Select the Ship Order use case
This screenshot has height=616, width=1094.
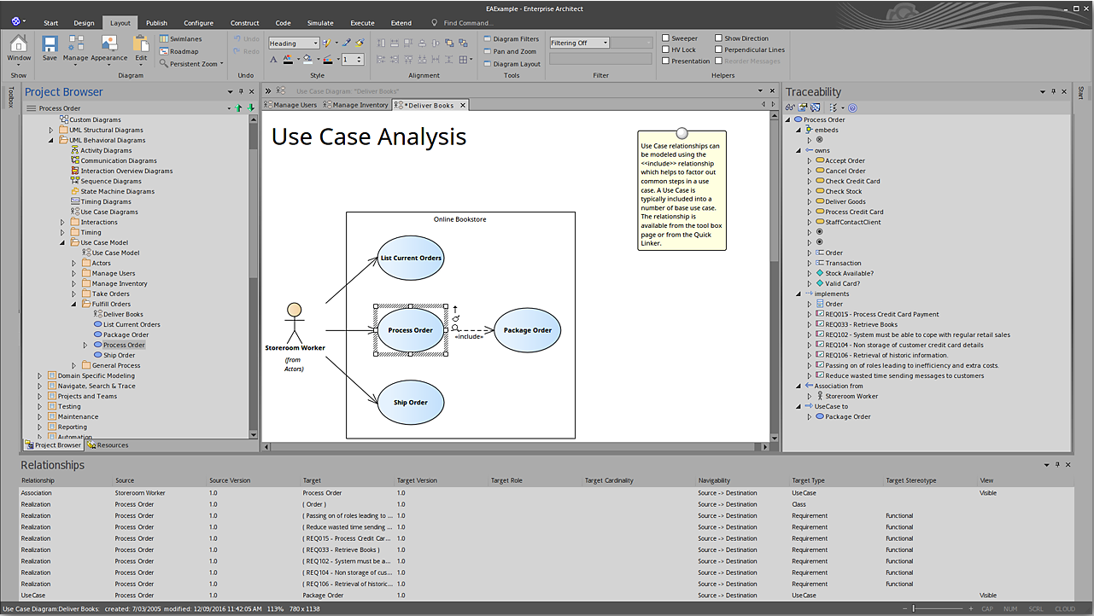(411, 403)
